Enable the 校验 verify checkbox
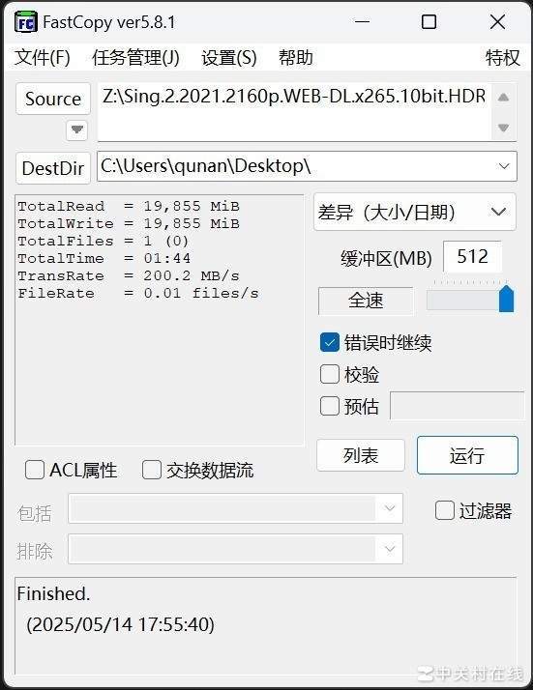533x690 pixels. click(330, 375)
